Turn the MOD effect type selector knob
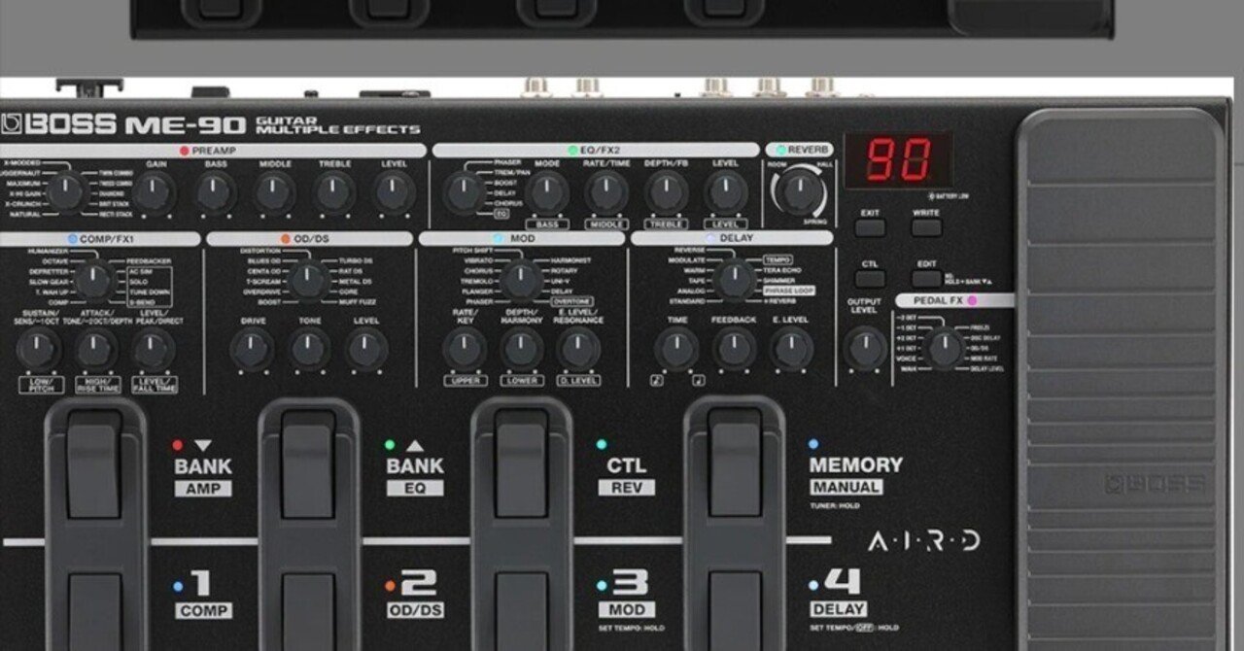Viewport: 1244px width, 651px height. 522,281
